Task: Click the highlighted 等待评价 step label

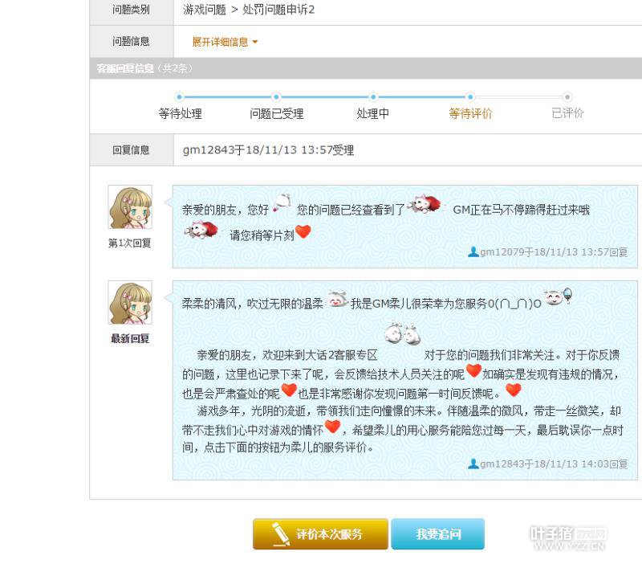Action: (470, 113)
